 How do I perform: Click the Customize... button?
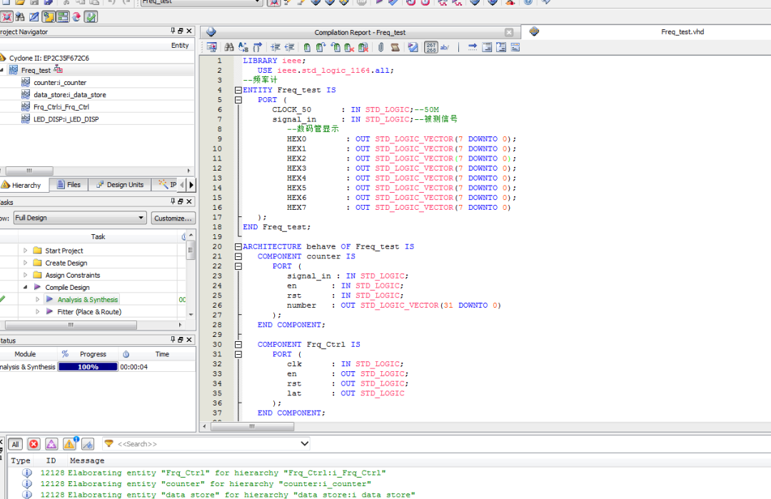(x=173, y=218)
